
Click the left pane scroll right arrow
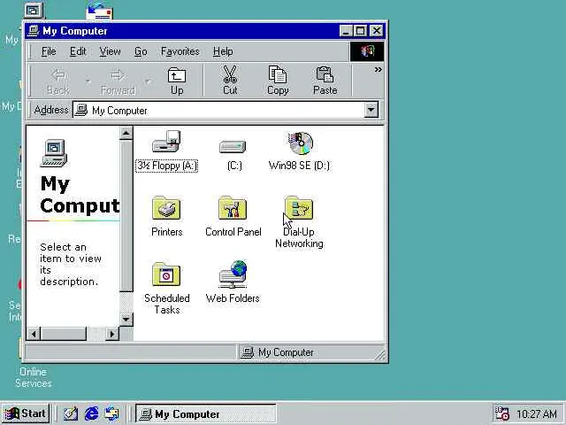pos(112,334)
